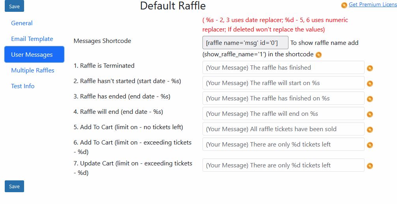Viewport: 397px width, 204px height.
Task: Click premium icon beside Raffle is Terminated field
Action: click(370, 68)
